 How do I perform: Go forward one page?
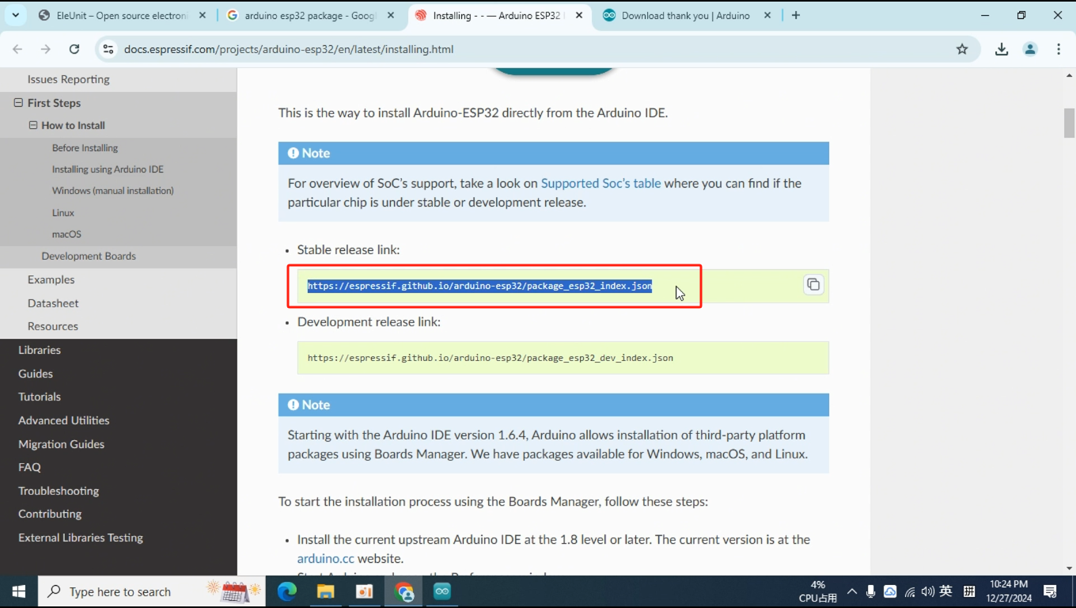click(46, 49)
